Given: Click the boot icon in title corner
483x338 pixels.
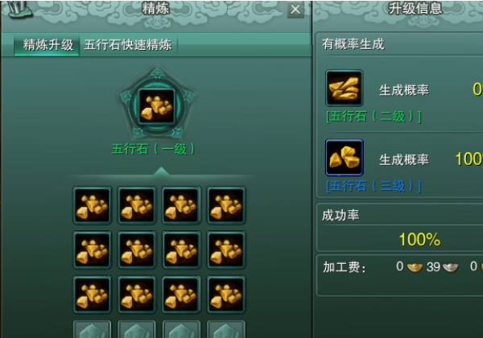Looking at the screenshot, I should point(19,9).
